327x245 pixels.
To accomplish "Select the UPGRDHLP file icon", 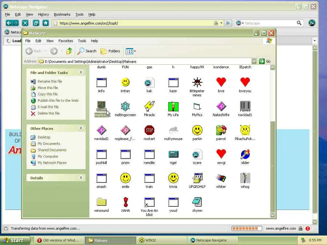I will (x=197, y=178).
